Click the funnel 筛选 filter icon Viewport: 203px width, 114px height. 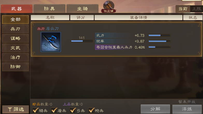click(10, 110)
